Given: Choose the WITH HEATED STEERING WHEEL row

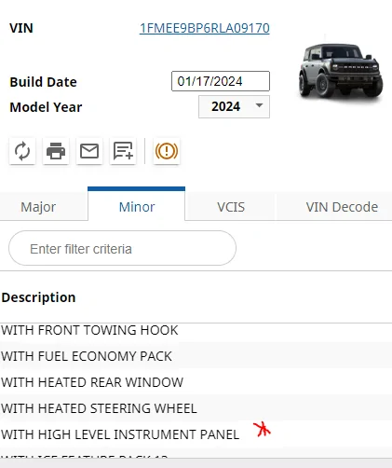Looking at the screenshot, I should [x=196, y=408].
